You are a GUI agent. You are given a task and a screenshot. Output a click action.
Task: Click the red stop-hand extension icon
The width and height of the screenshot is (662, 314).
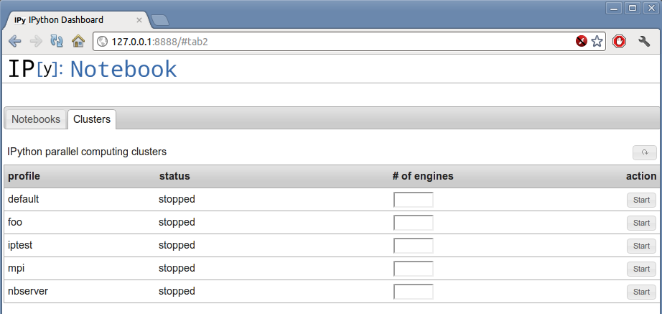pyautogui.click(x=619, y=41)
